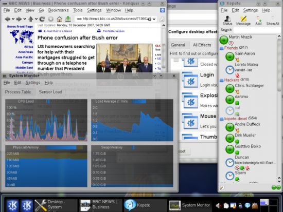Open Americas section link
Image resolution: width=283 pixels, height=212 pixels.
coord(26,52)
